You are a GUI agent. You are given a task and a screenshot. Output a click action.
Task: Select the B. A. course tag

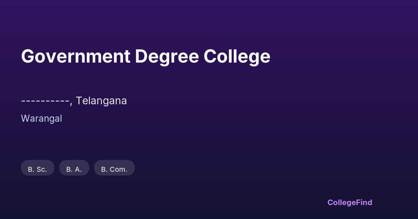point(74,168)
